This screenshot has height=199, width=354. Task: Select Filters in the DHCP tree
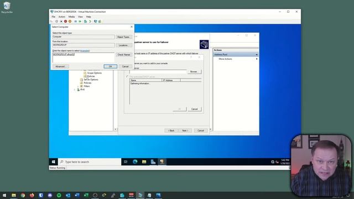point(87,86)
